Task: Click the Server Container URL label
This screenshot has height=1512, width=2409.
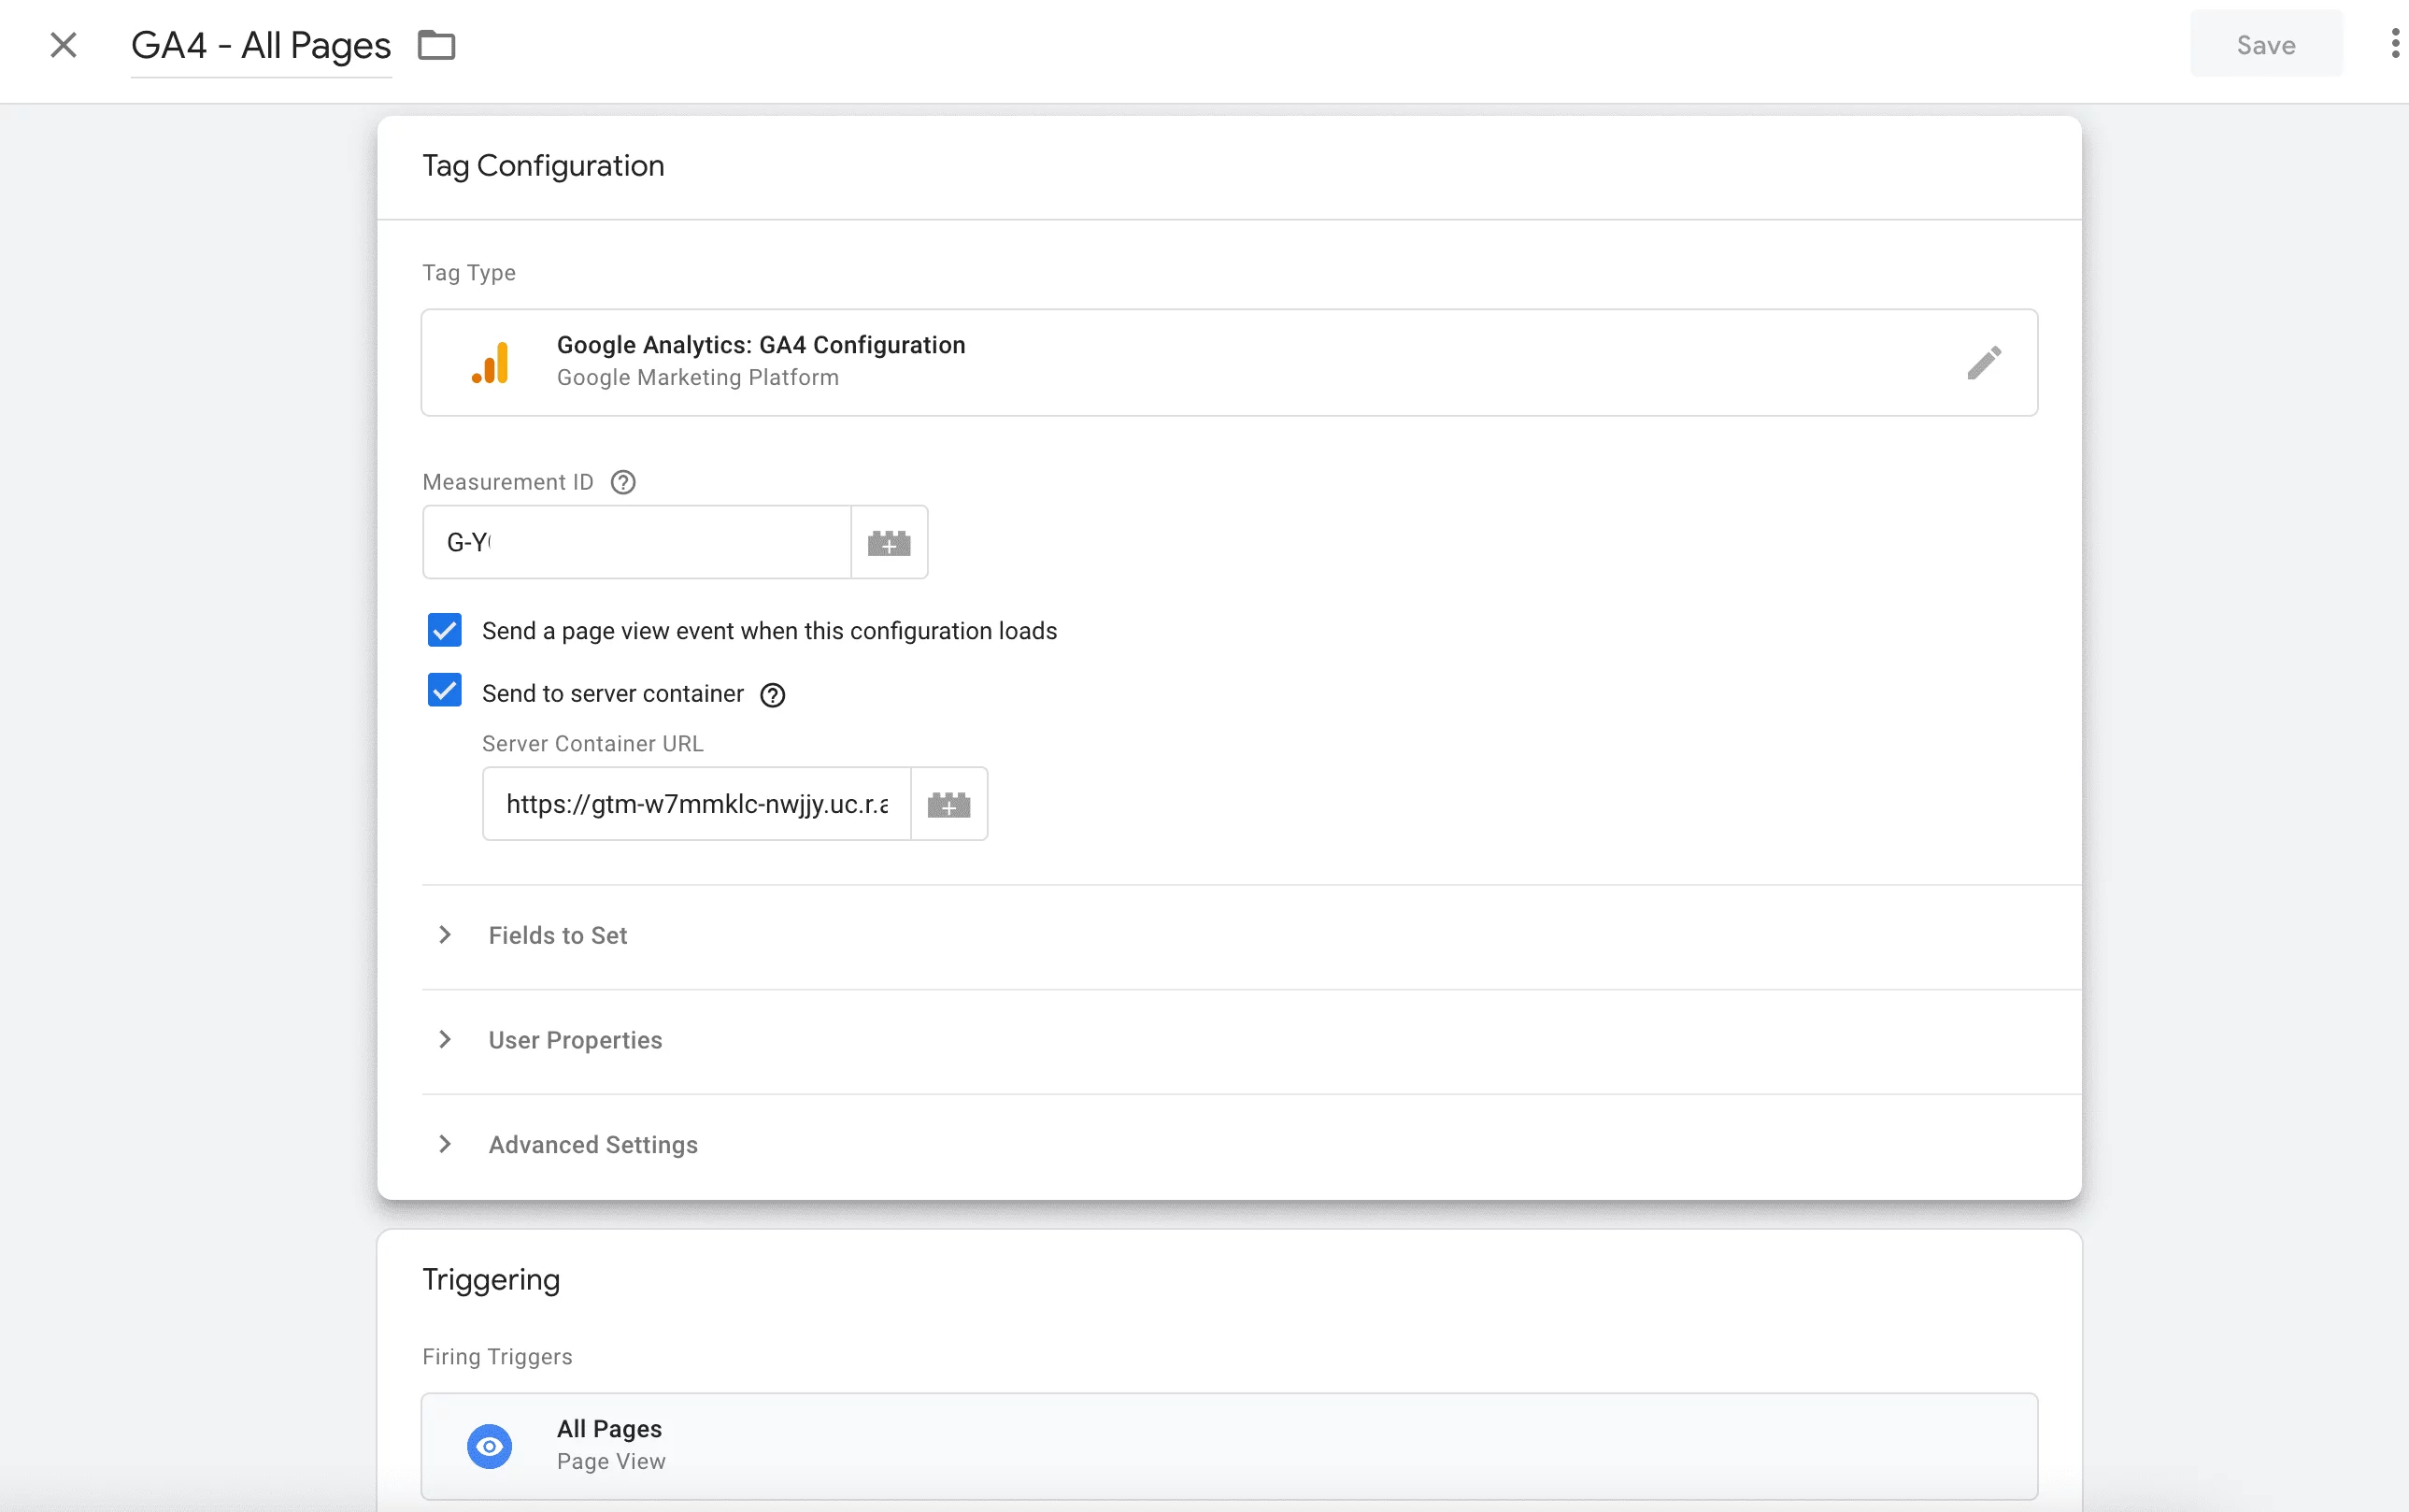Action: click(x=593, y=744)
